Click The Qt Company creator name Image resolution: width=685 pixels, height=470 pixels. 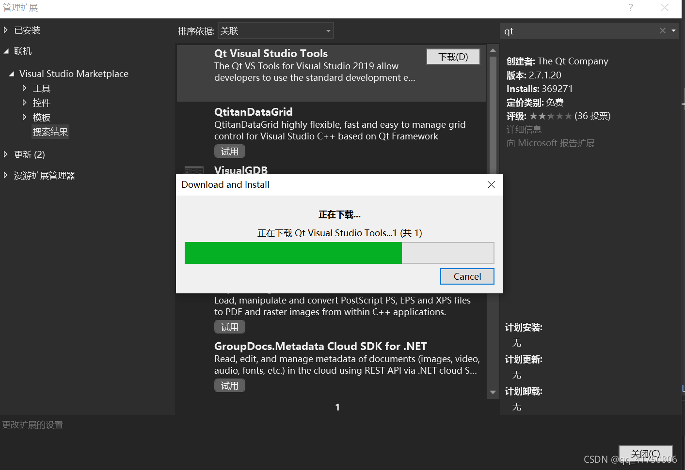click(x=573, y=61)
